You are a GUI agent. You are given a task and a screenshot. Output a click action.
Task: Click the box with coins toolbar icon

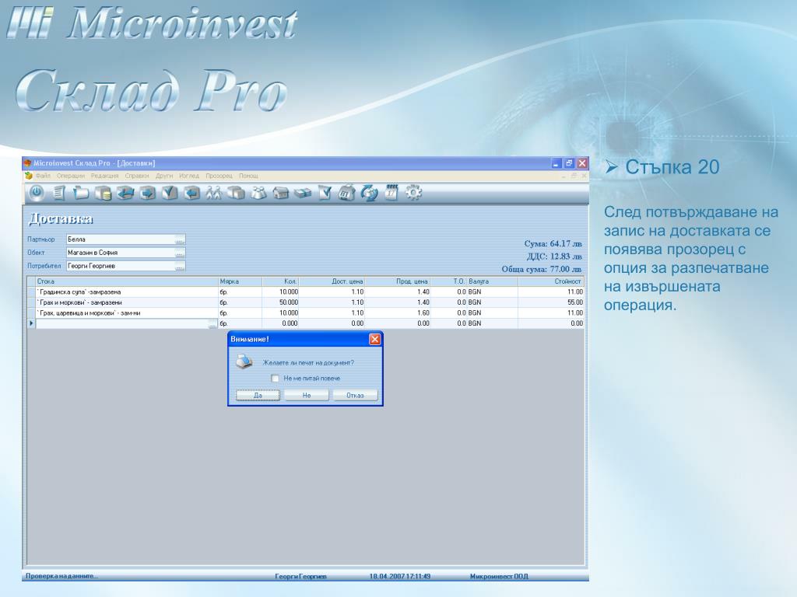point(104,193)
